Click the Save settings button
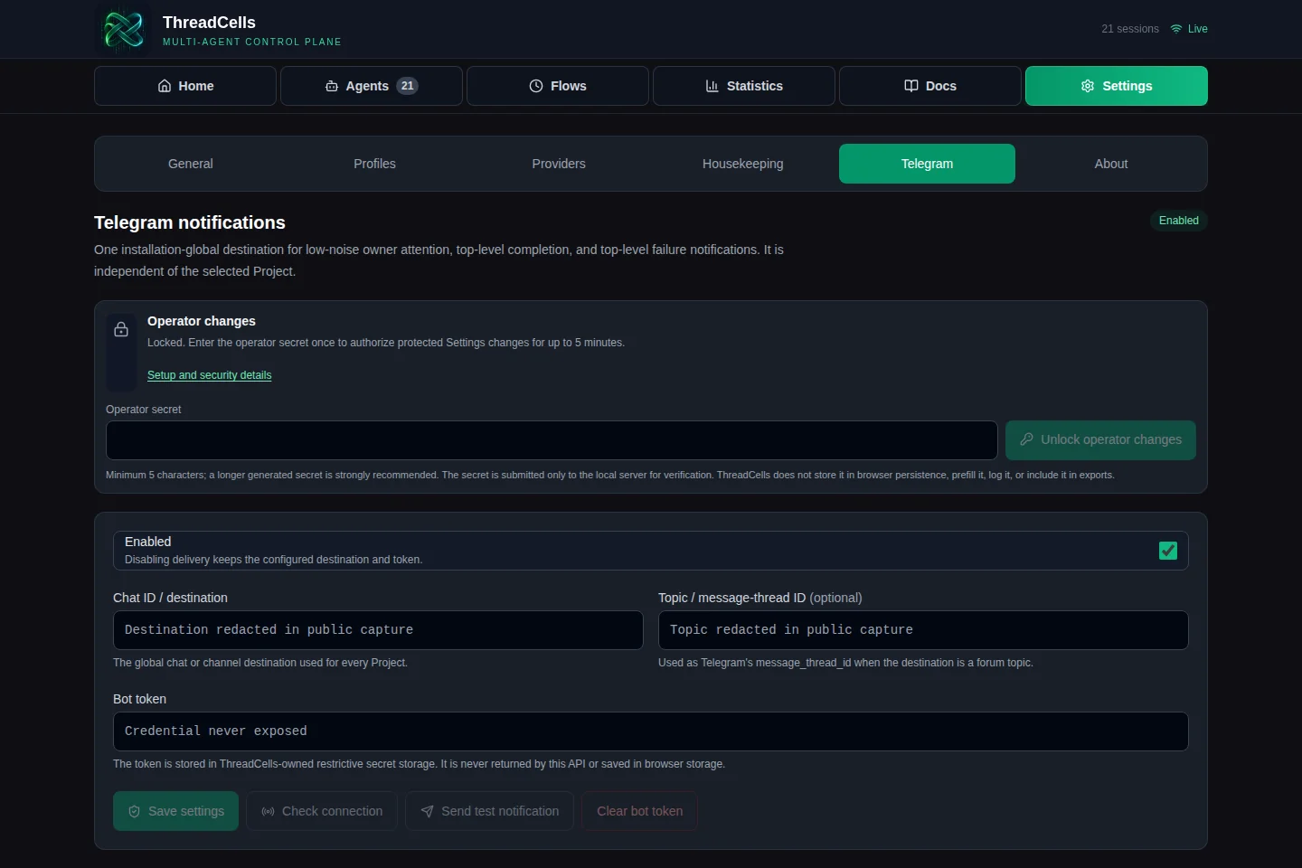 [175, 811]
